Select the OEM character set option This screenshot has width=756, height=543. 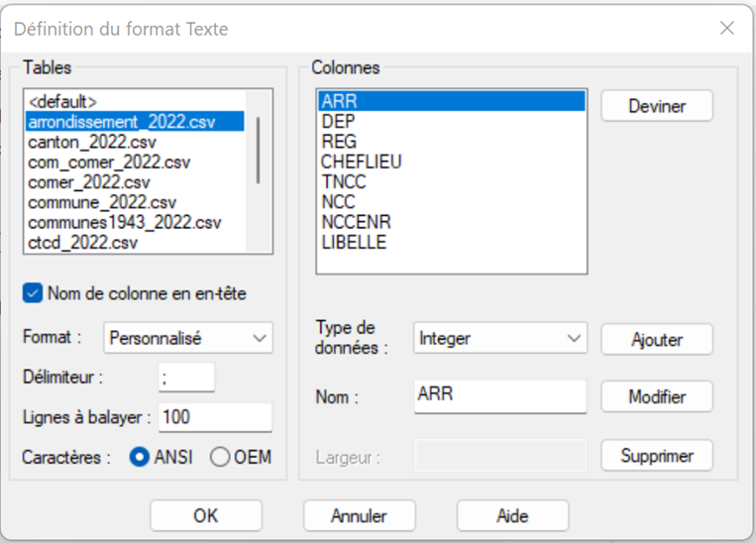[220, 457]
